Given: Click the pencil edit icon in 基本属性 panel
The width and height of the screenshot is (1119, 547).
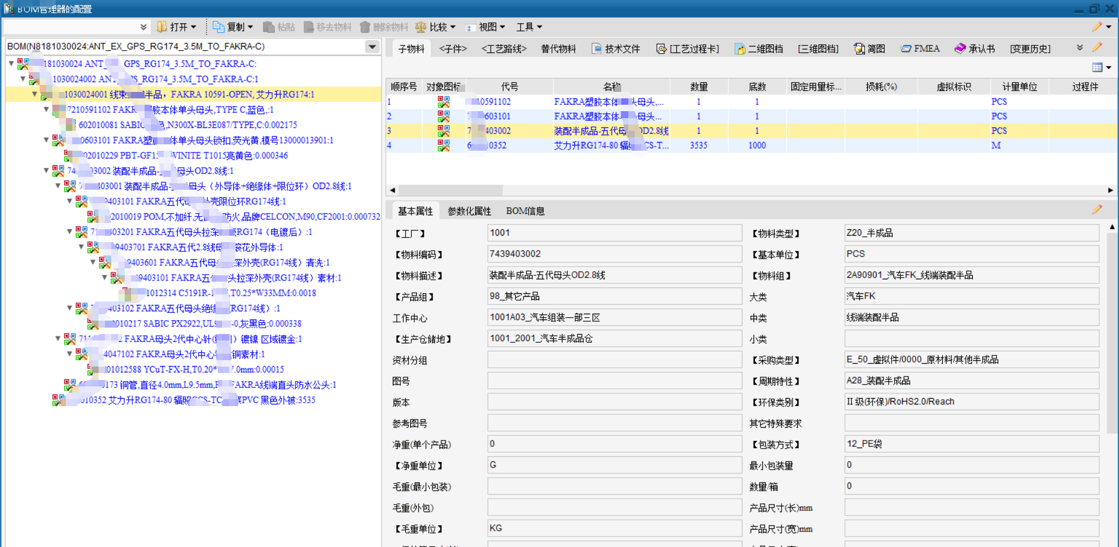Looking at the screenshot, I should [1097, 209].
